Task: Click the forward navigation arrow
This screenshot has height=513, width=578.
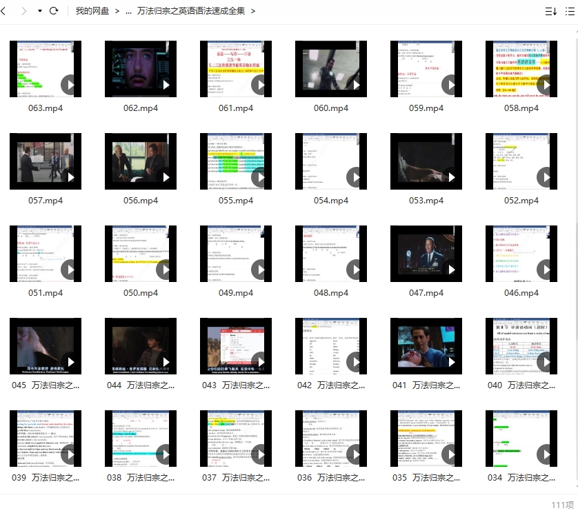Action: pos(25,11)
